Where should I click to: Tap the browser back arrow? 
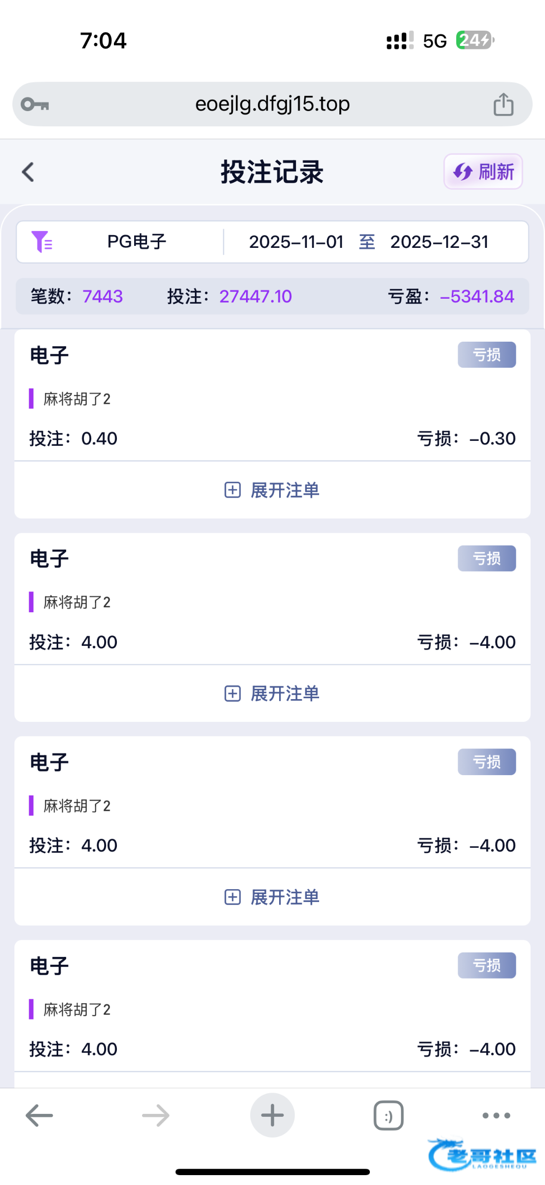[39, 1115]
